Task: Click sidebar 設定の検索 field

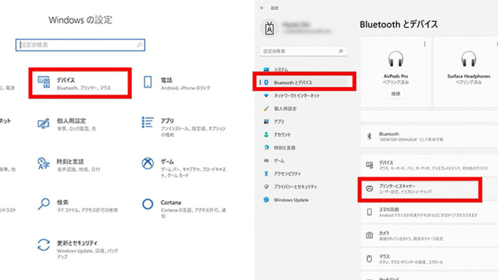Action: 304,51
